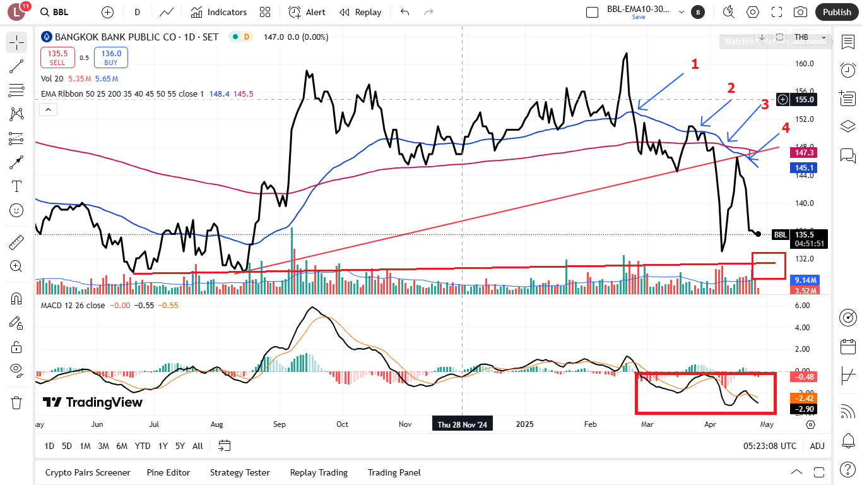Image resolution: width=862 pixels, height=485 pixels.
Task: Click the 135.5 SELL button
Action: click(57, 57)
